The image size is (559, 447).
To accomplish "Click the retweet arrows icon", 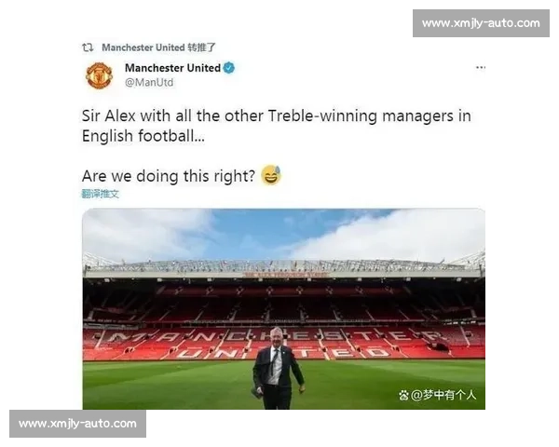I will (88, 47).
